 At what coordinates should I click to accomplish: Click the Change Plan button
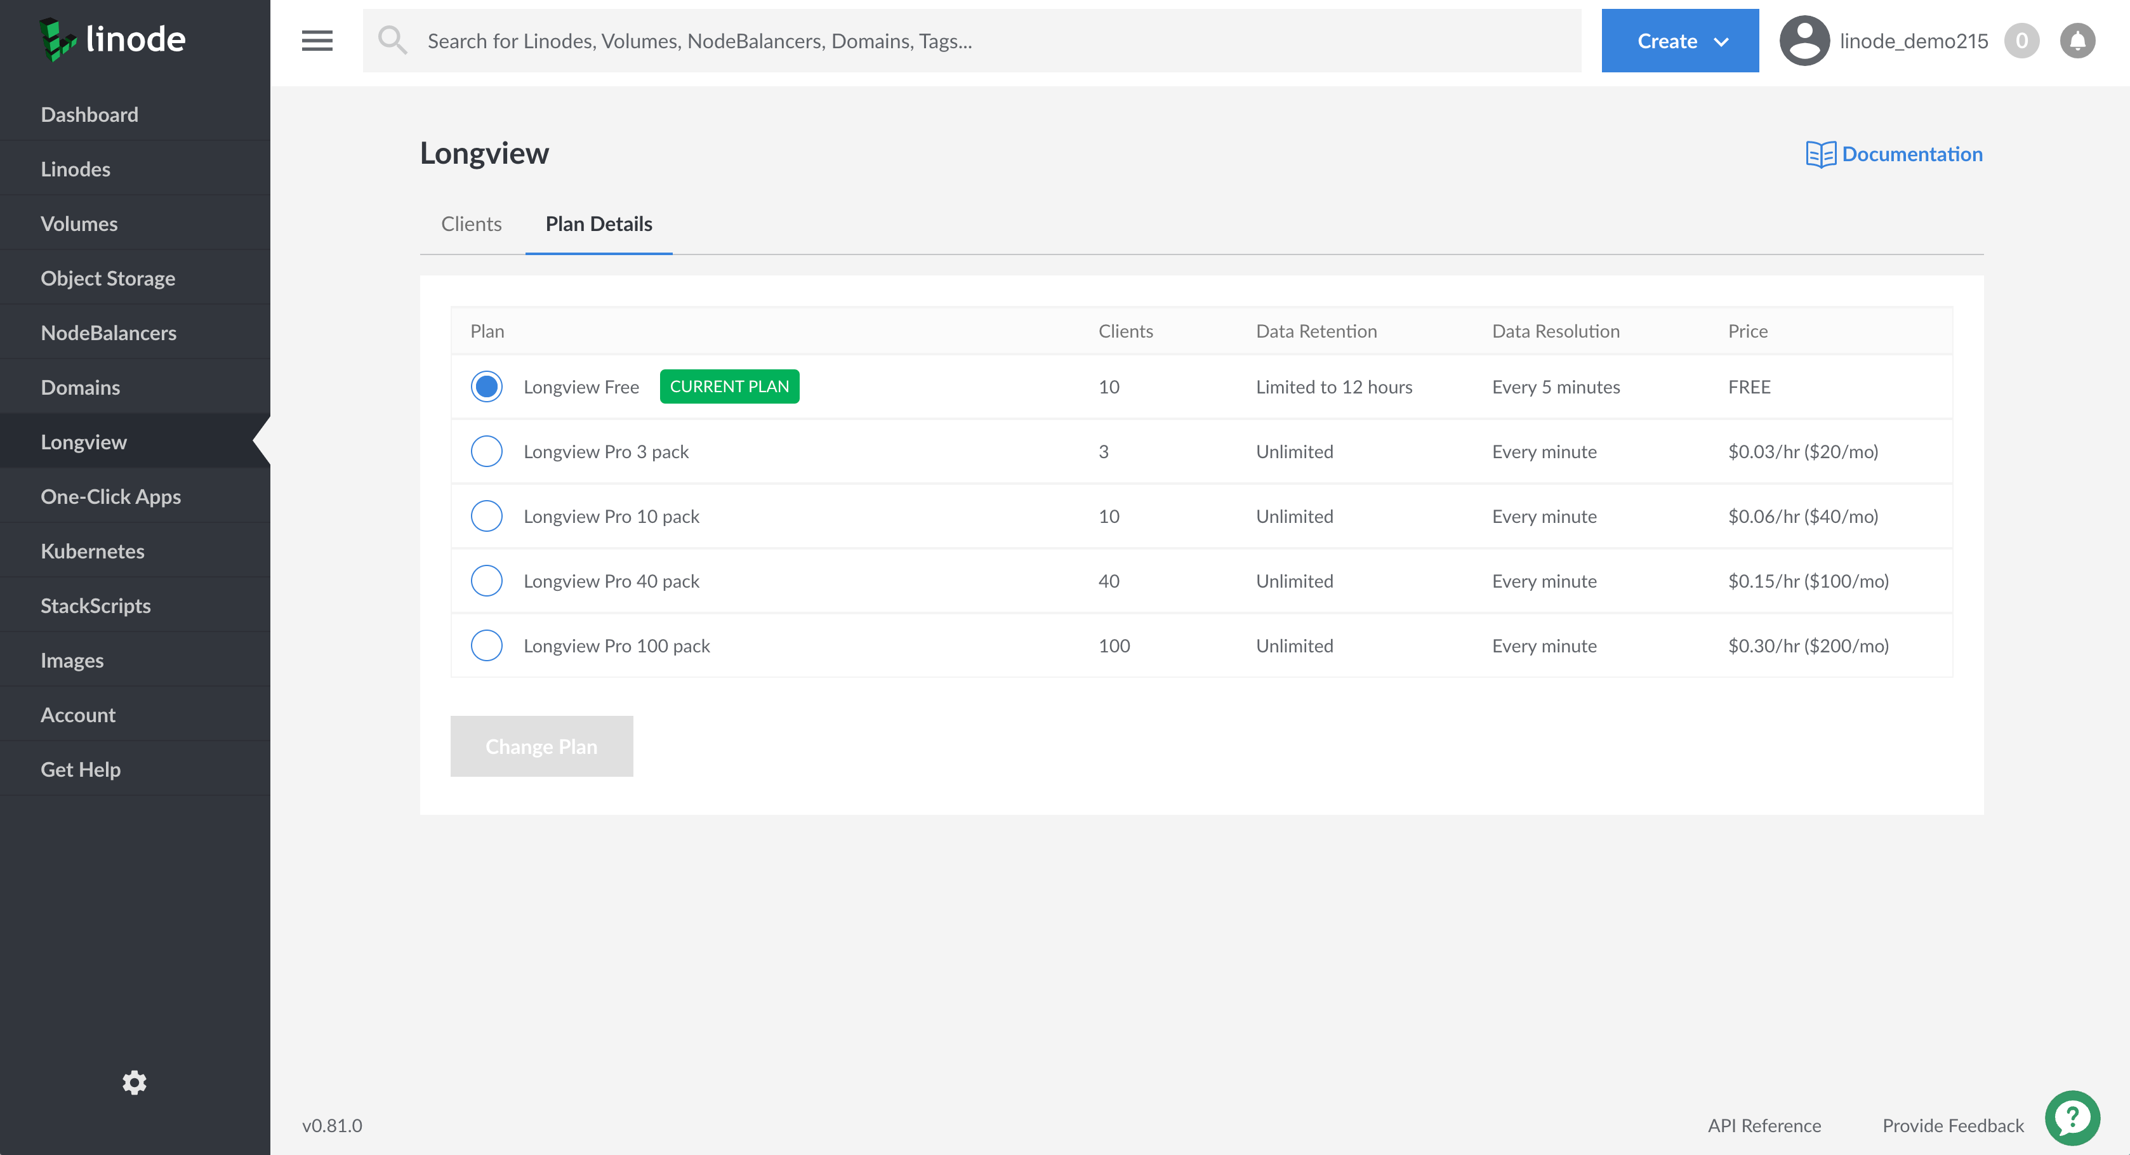542,745
